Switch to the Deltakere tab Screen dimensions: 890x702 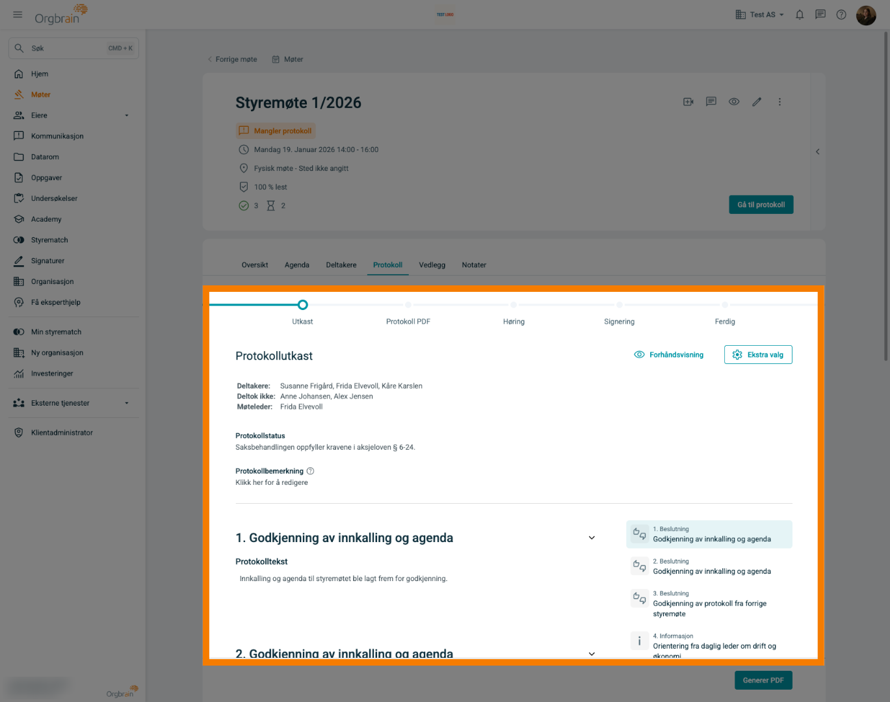(x=341, y=265)
